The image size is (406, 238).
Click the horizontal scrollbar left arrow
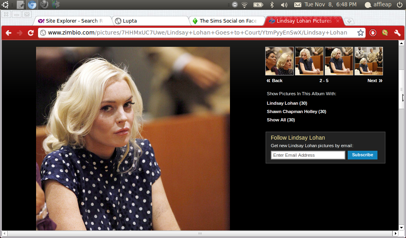coord(4,233)
